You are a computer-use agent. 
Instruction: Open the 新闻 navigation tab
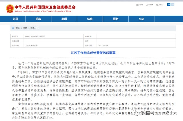64,19
